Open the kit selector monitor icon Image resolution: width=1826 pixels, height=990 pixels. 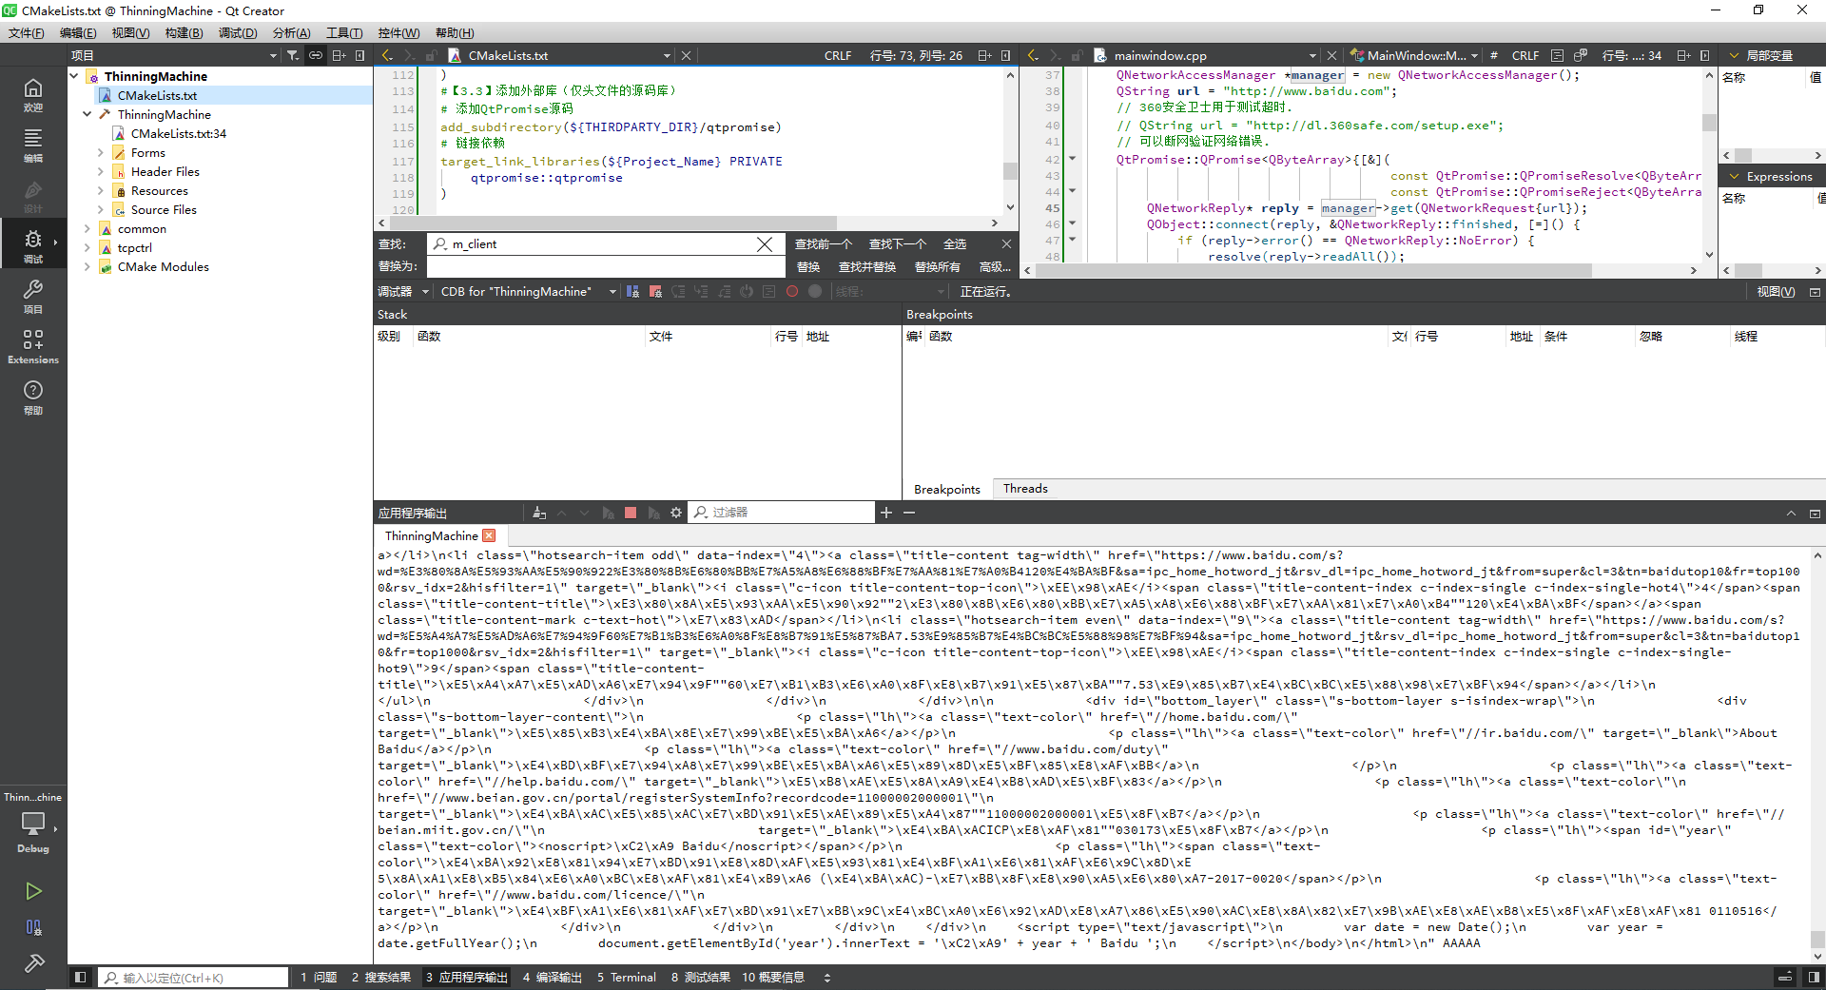click(x=33, y=824)
